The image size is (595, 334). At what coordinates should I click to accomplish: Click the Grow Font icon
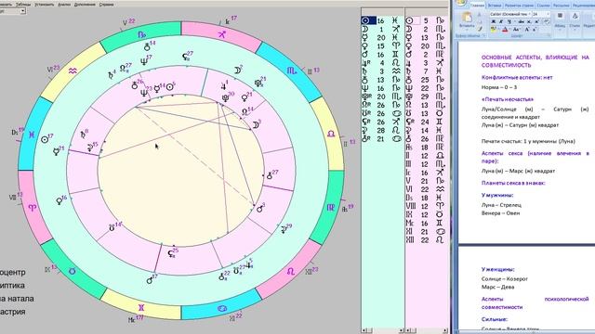coord(527,30)
